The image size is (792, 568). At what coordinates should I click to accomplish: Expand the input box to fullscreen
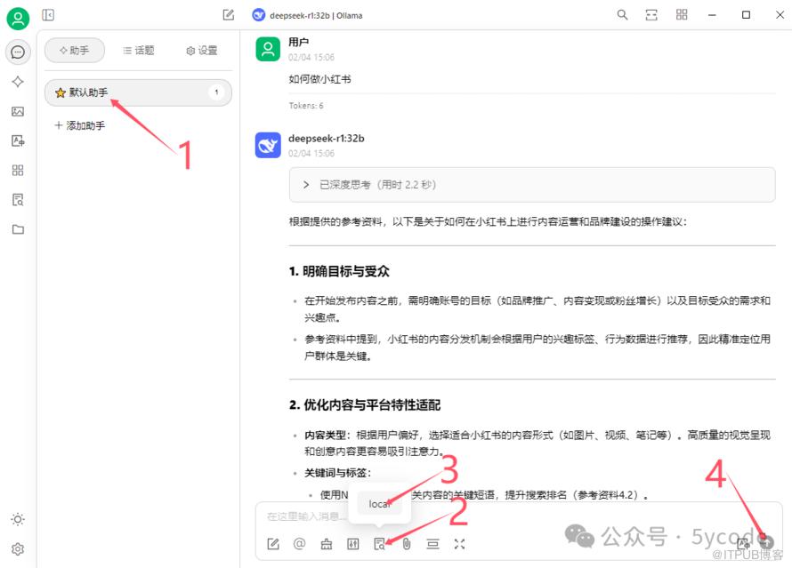point(459,544)
